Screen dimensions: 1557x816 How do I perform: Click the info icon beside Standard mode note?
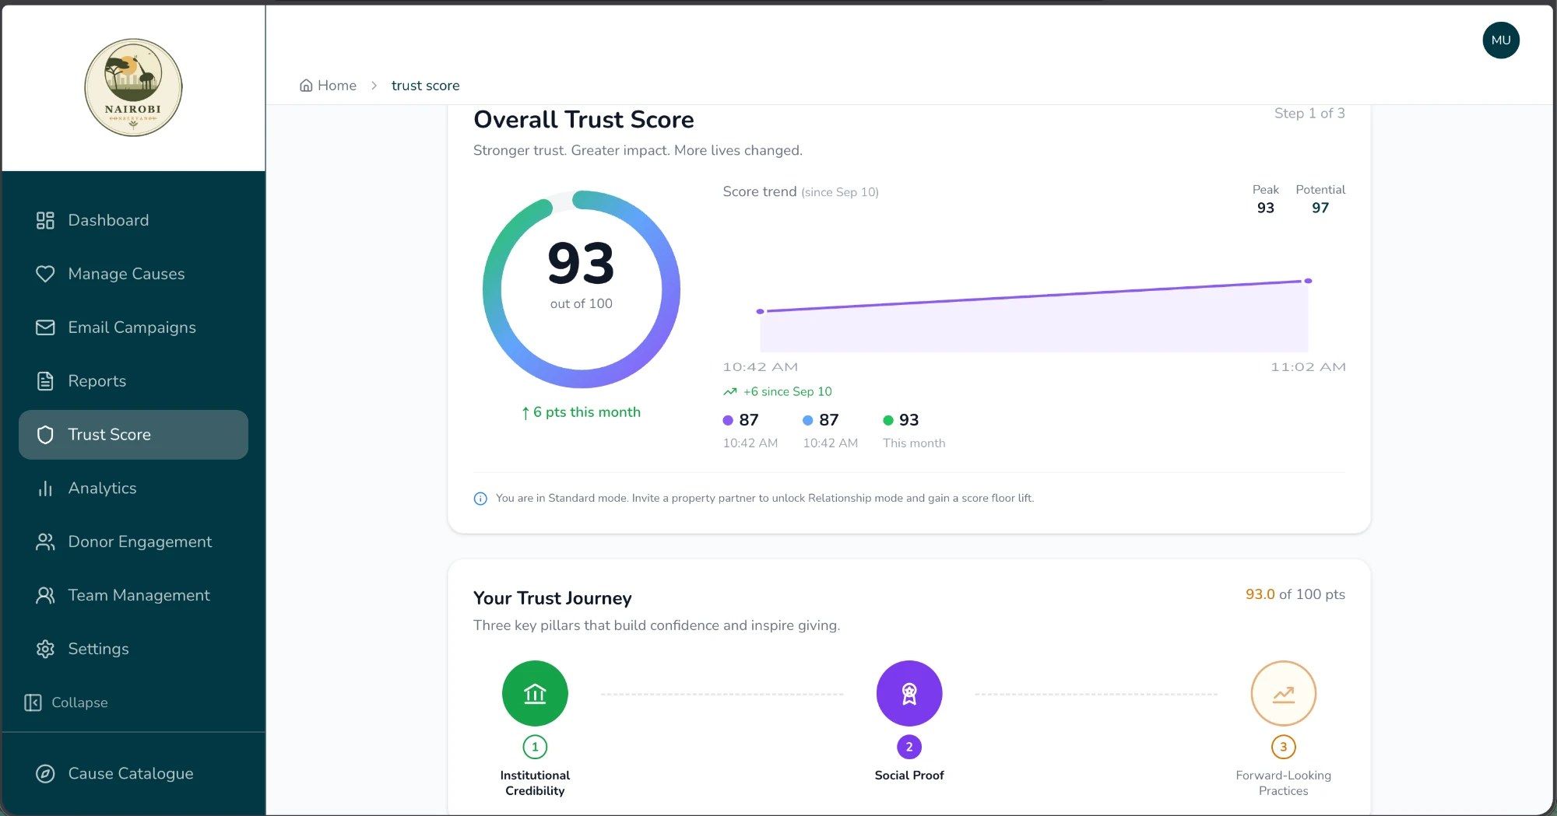480,499
